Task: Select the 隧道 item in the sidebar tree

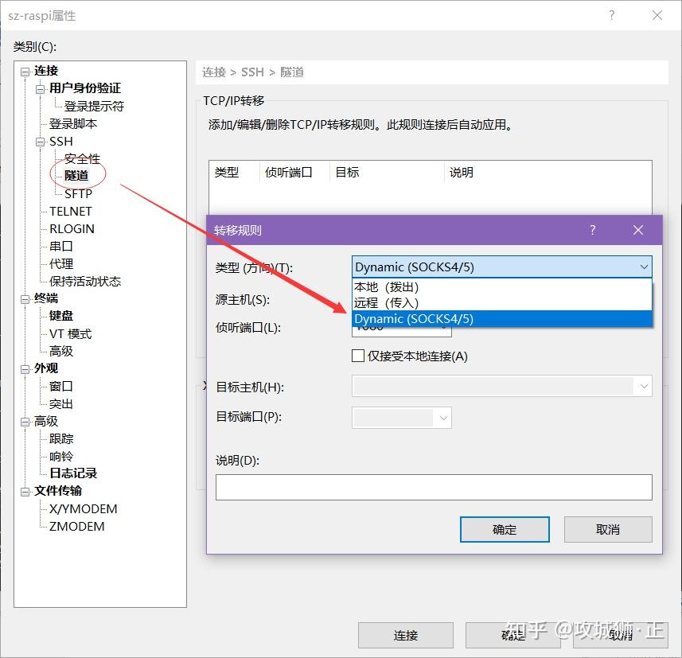Action: point(76,176)
